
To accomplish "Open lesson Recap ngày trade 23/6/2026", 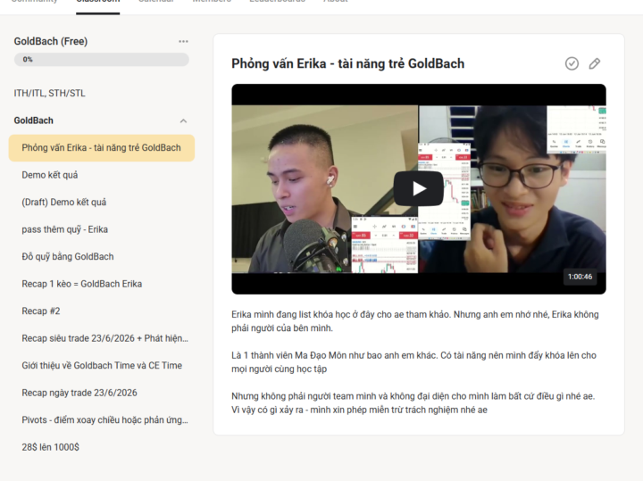I will point(79,393).
